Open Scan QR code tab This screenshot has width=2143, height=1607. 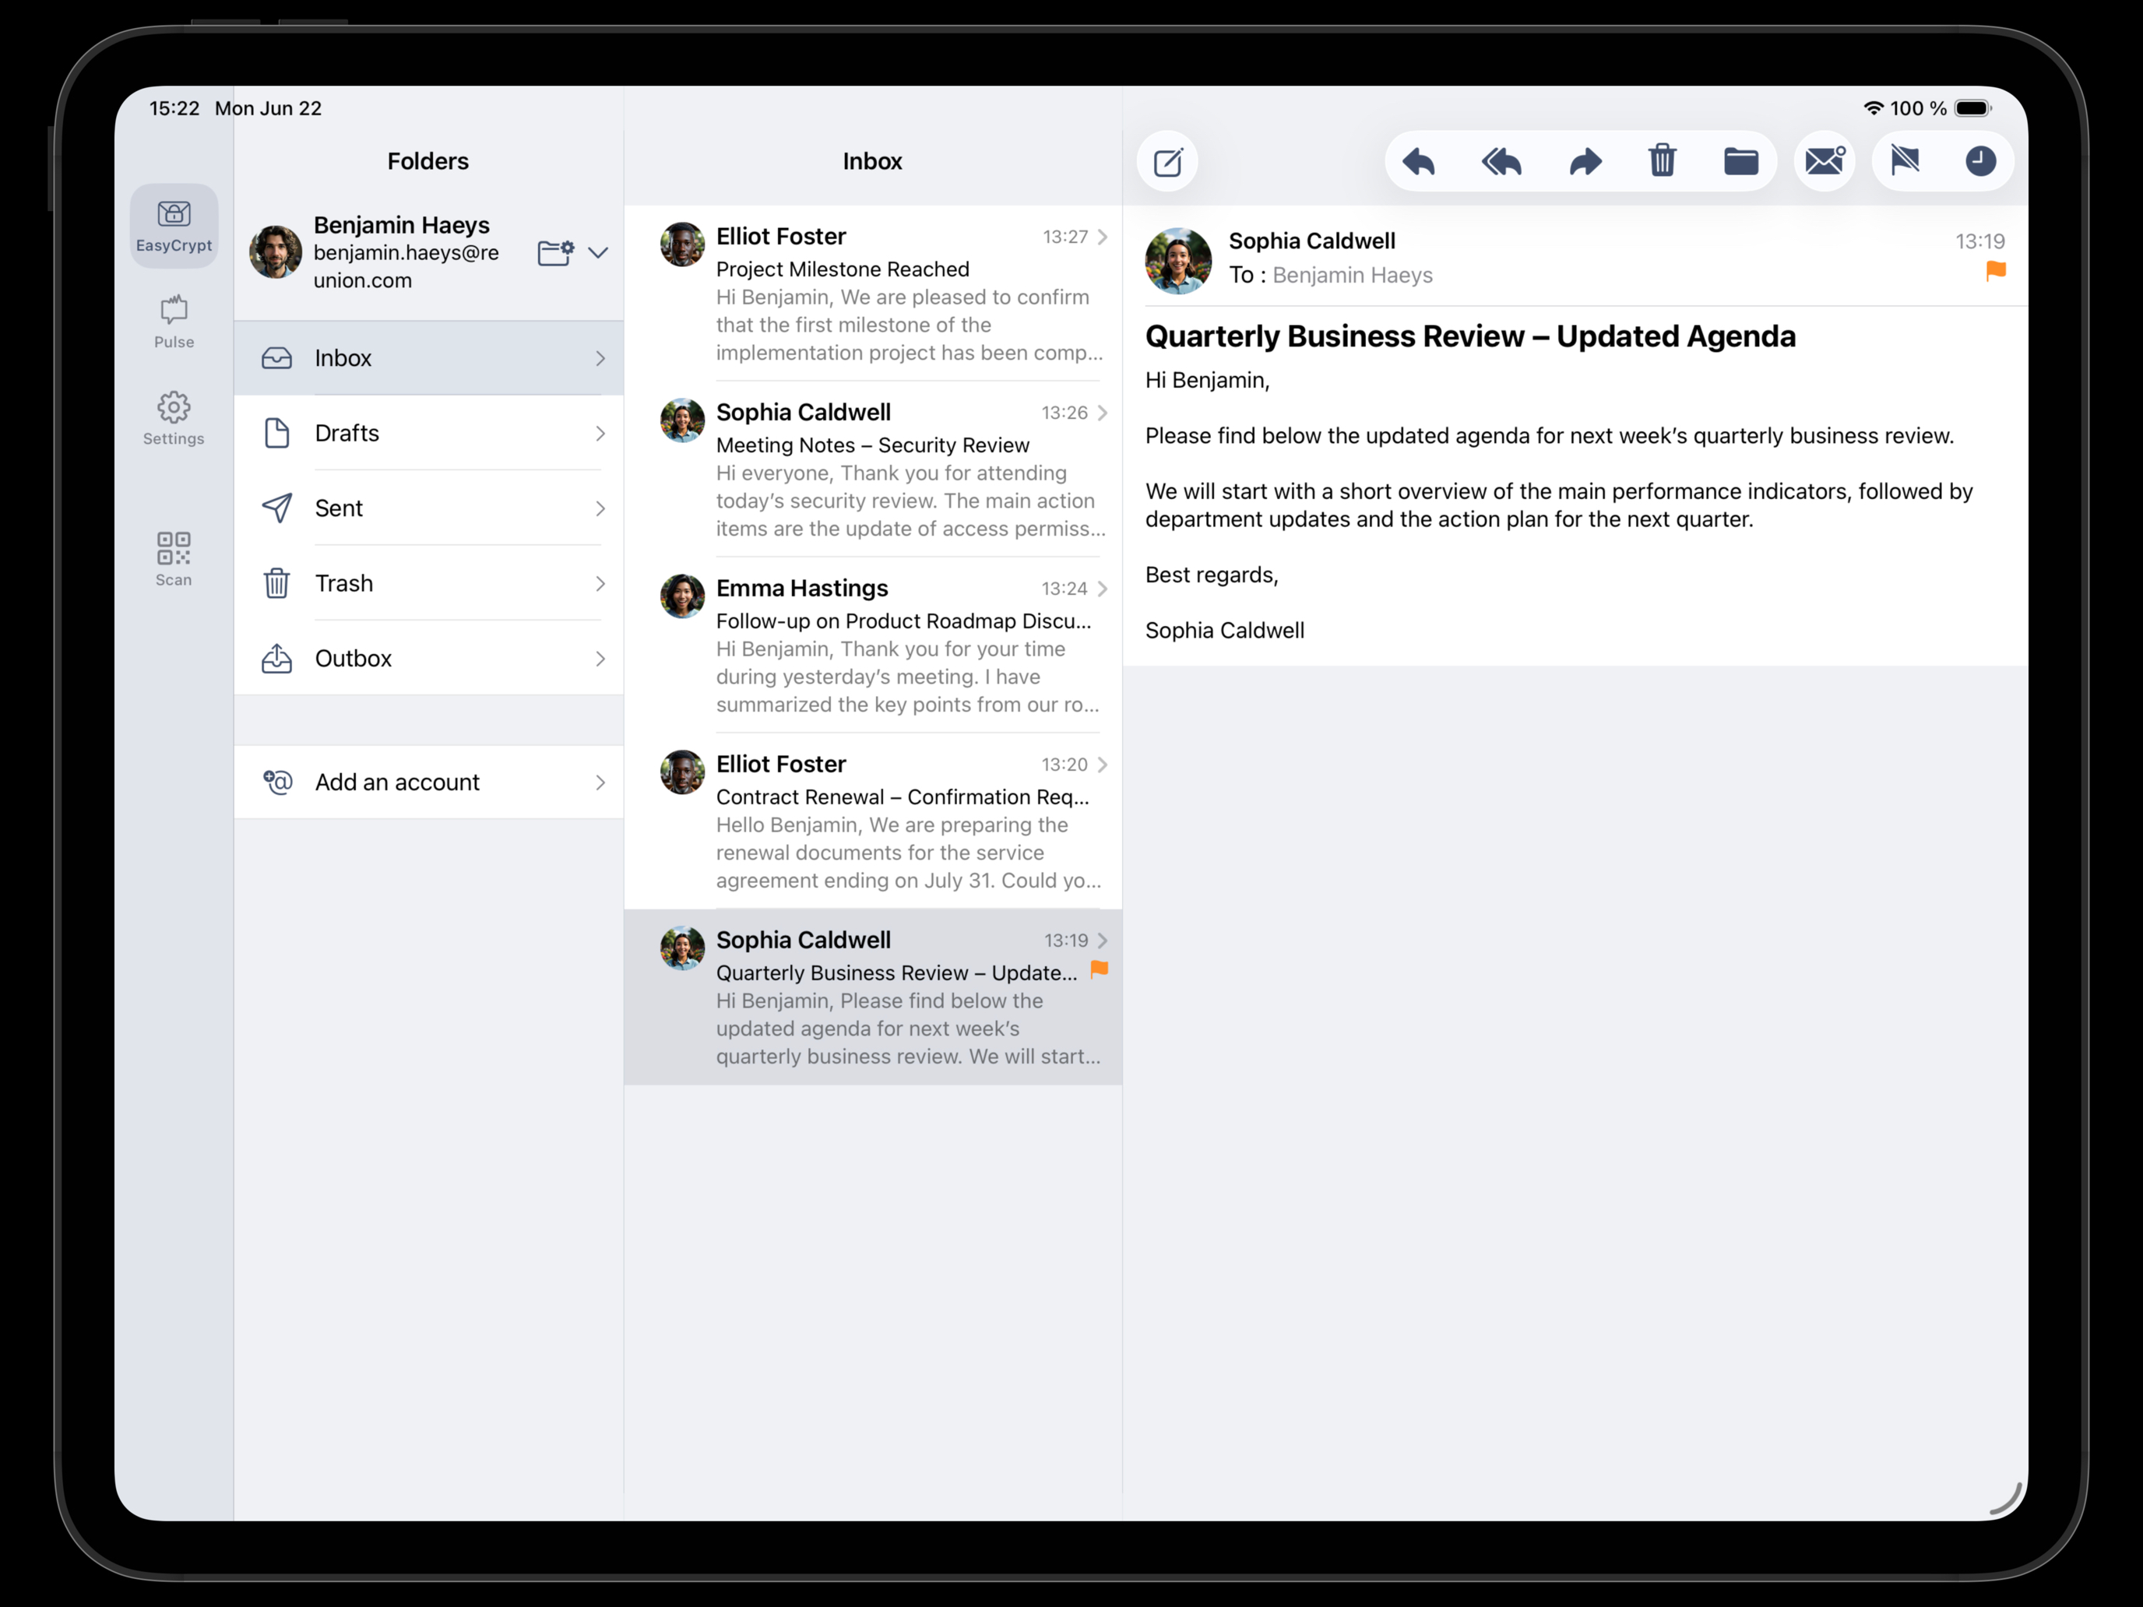(x=174, y=559)
